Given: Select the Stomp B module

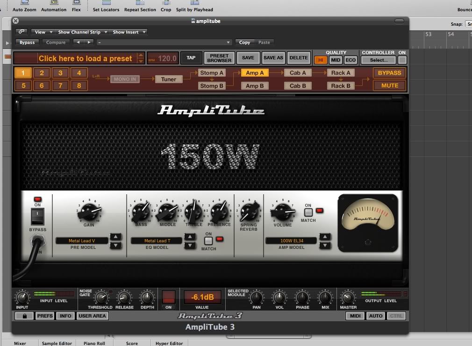Looking at the screenshot, I should (212, 86).
